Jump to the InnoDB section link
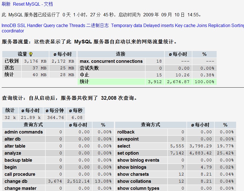The height and width of the screenshot is (191, 244). pos(9,25)
